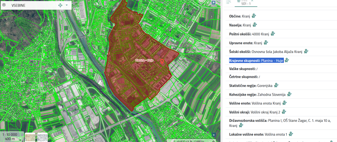
Task: Locate Poštni okoliši 4000 Kranj on the map
Action: [x=273, y=34]
